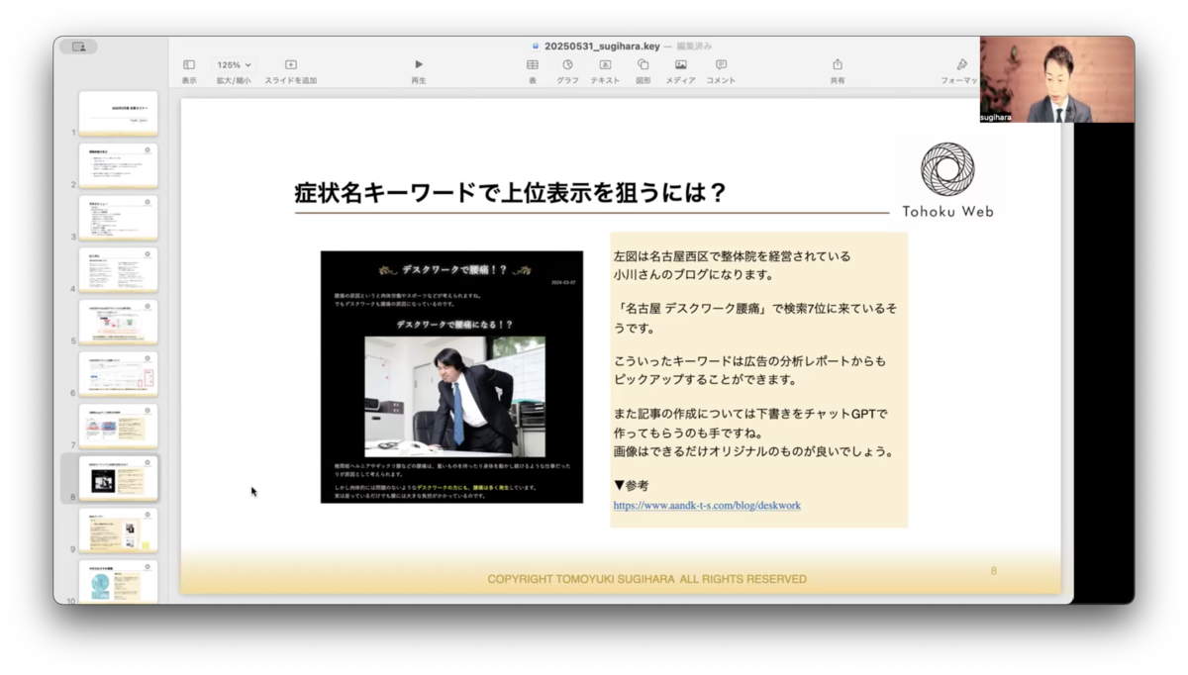Open the 図形 shapes icon

[x=643, y=65]
